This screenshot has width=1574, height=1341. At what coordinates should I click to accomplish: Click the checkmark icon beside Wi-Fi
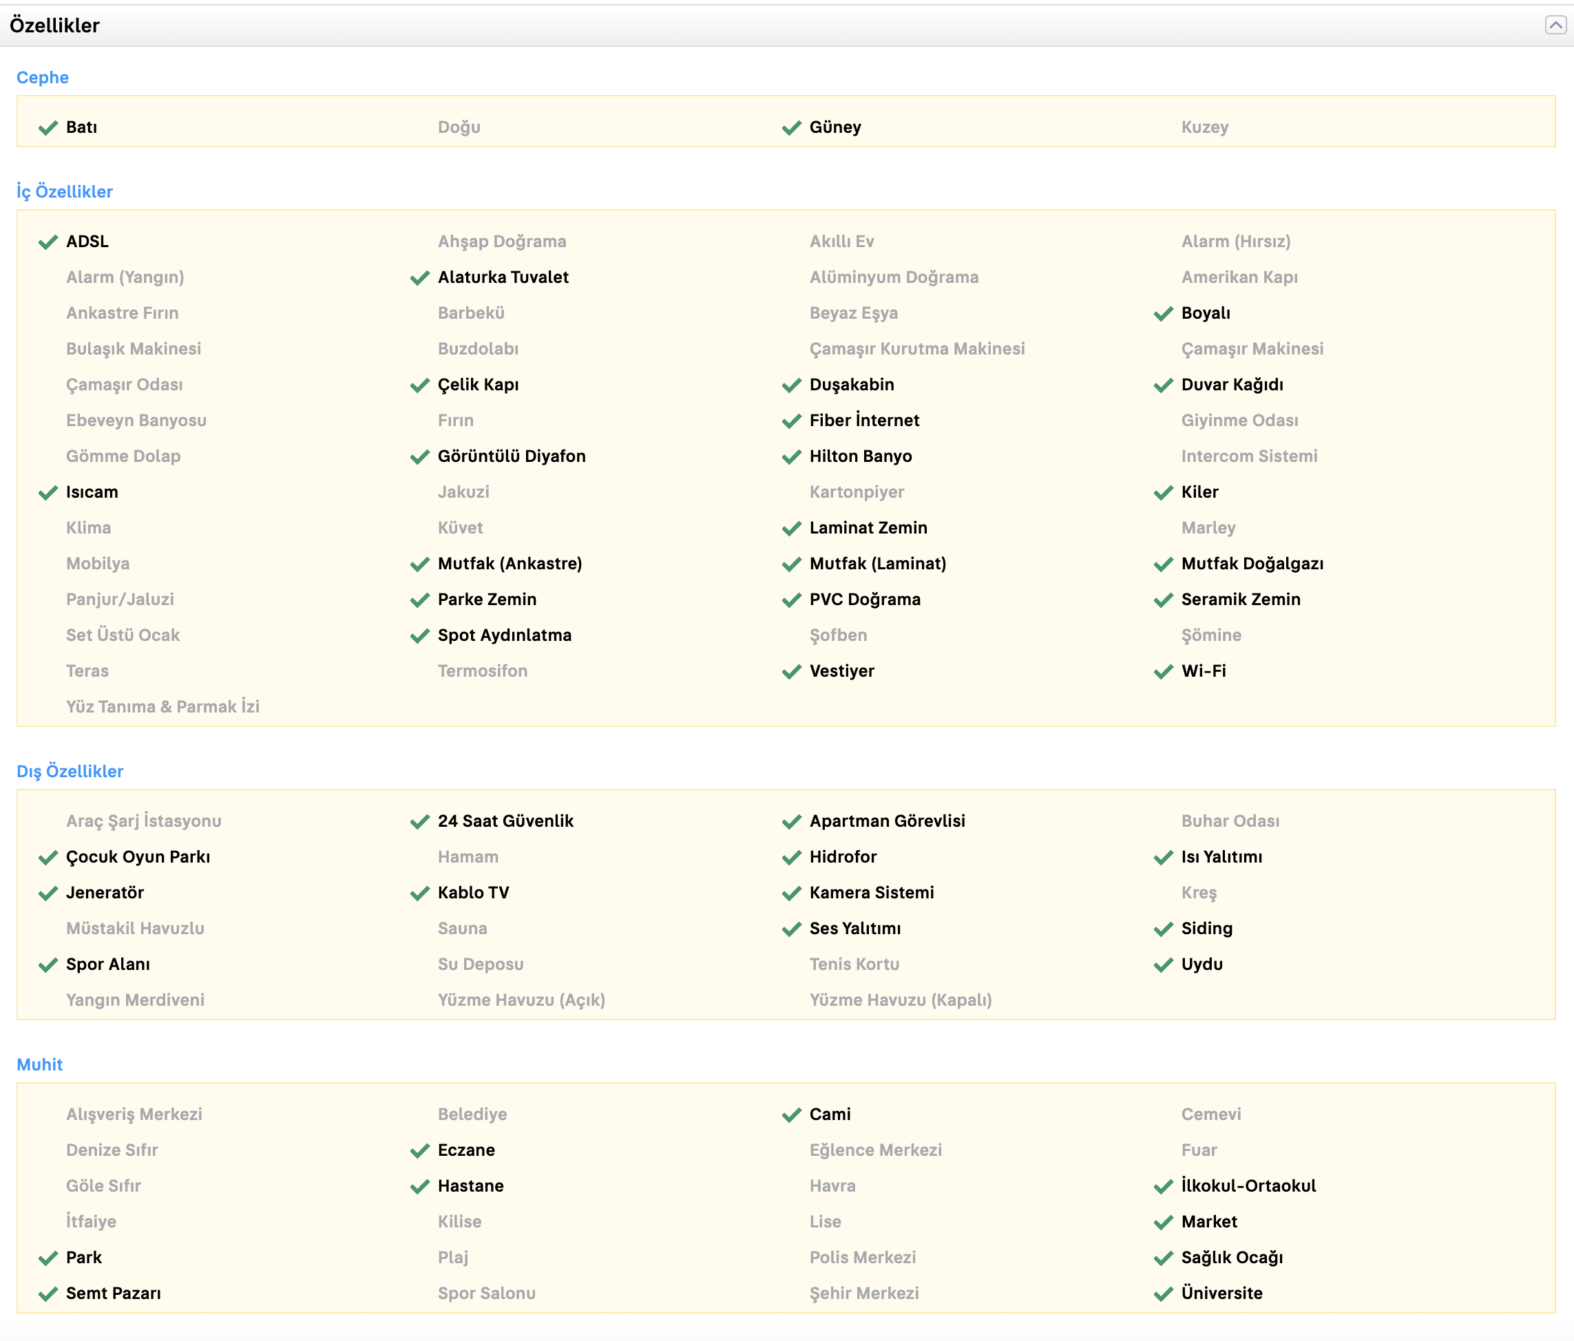tap(1163, 672)
